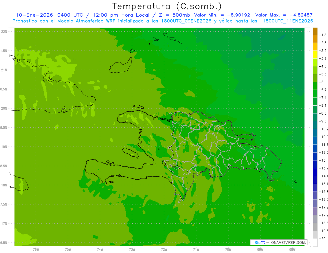
Task: Click the '-4.6' colorbar label
Action: coord(323,66)
